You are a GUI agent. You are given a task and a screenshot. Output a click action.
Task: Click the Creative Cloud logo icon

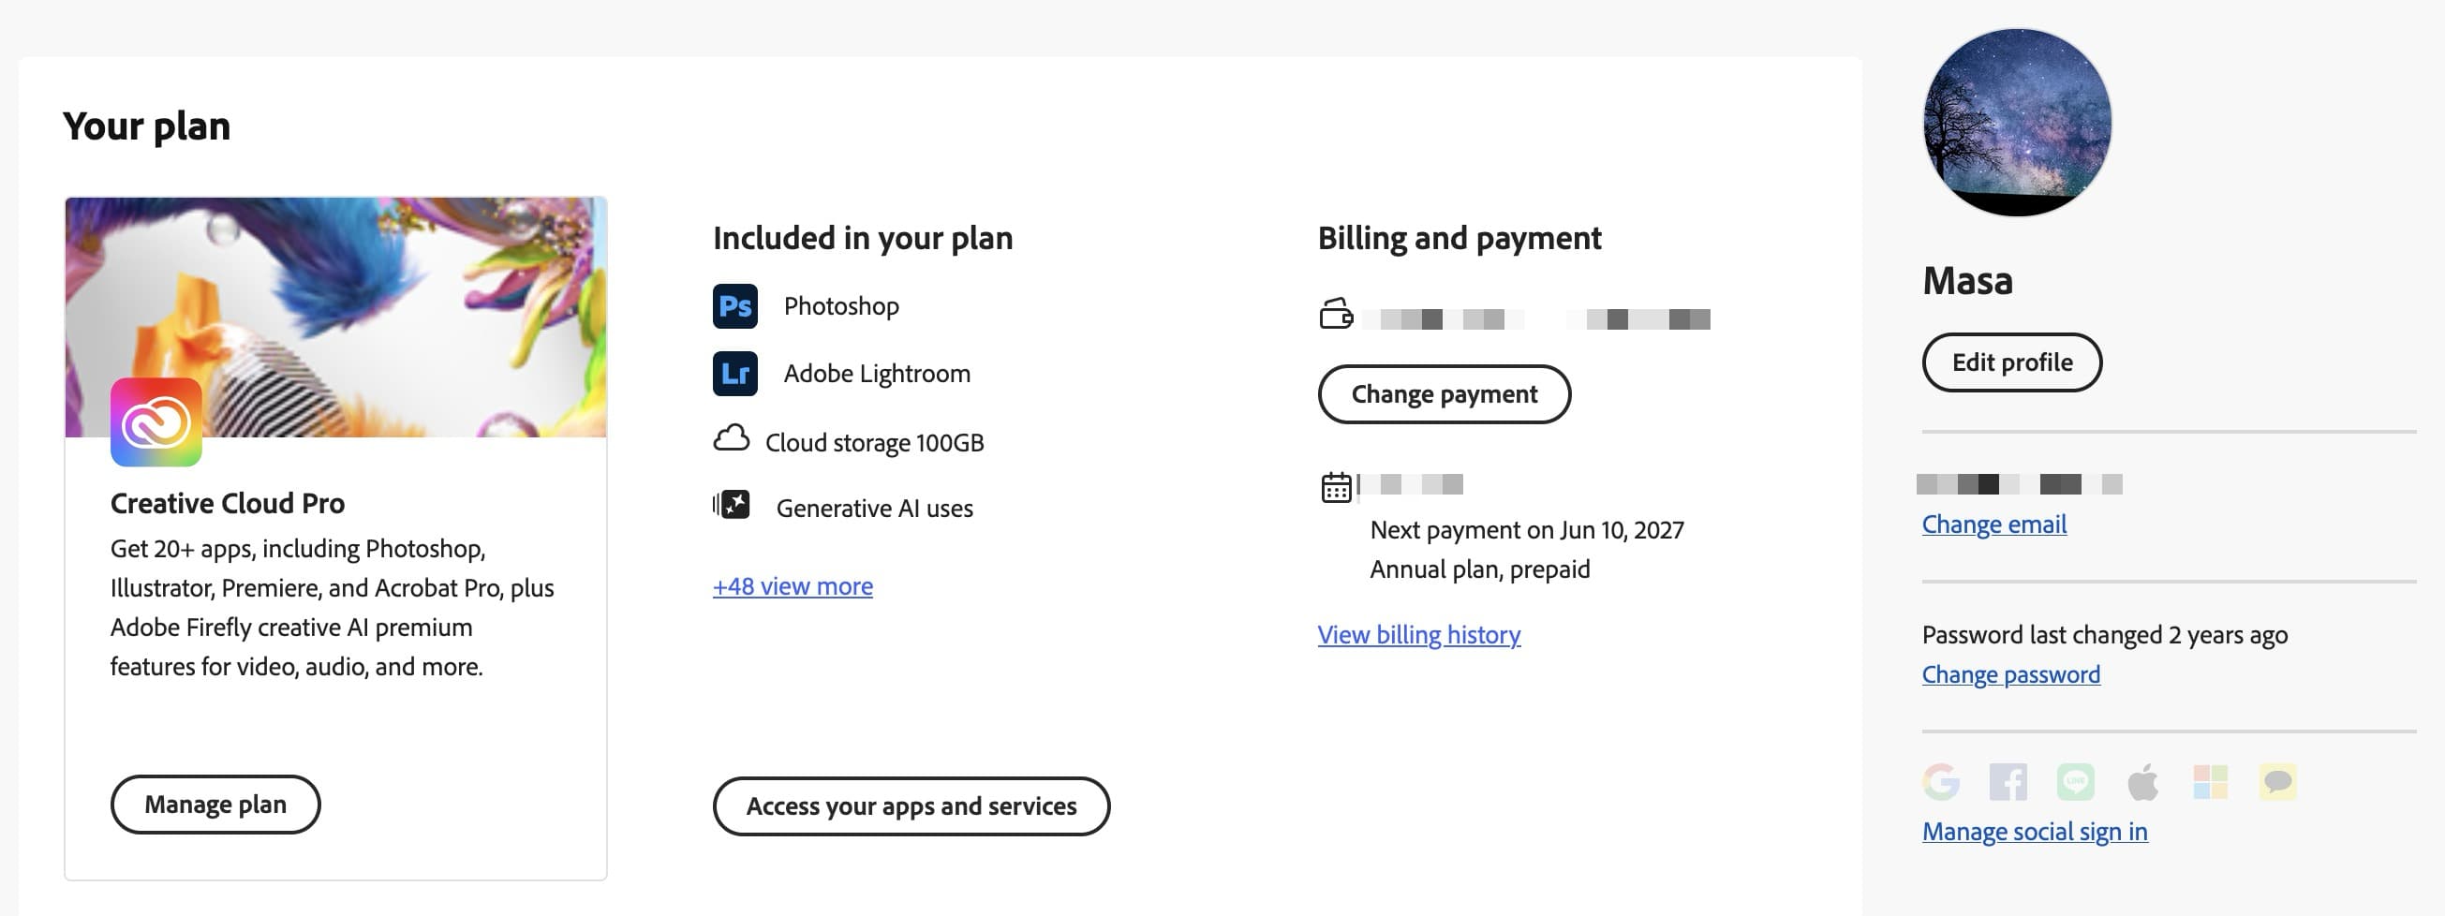pyautogui.click(x=156, y=422)
